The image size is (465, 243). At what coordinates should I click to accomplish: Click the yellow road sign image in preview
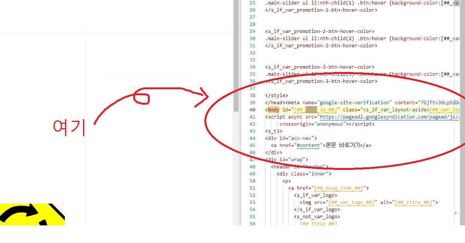[x=32, y=214]
